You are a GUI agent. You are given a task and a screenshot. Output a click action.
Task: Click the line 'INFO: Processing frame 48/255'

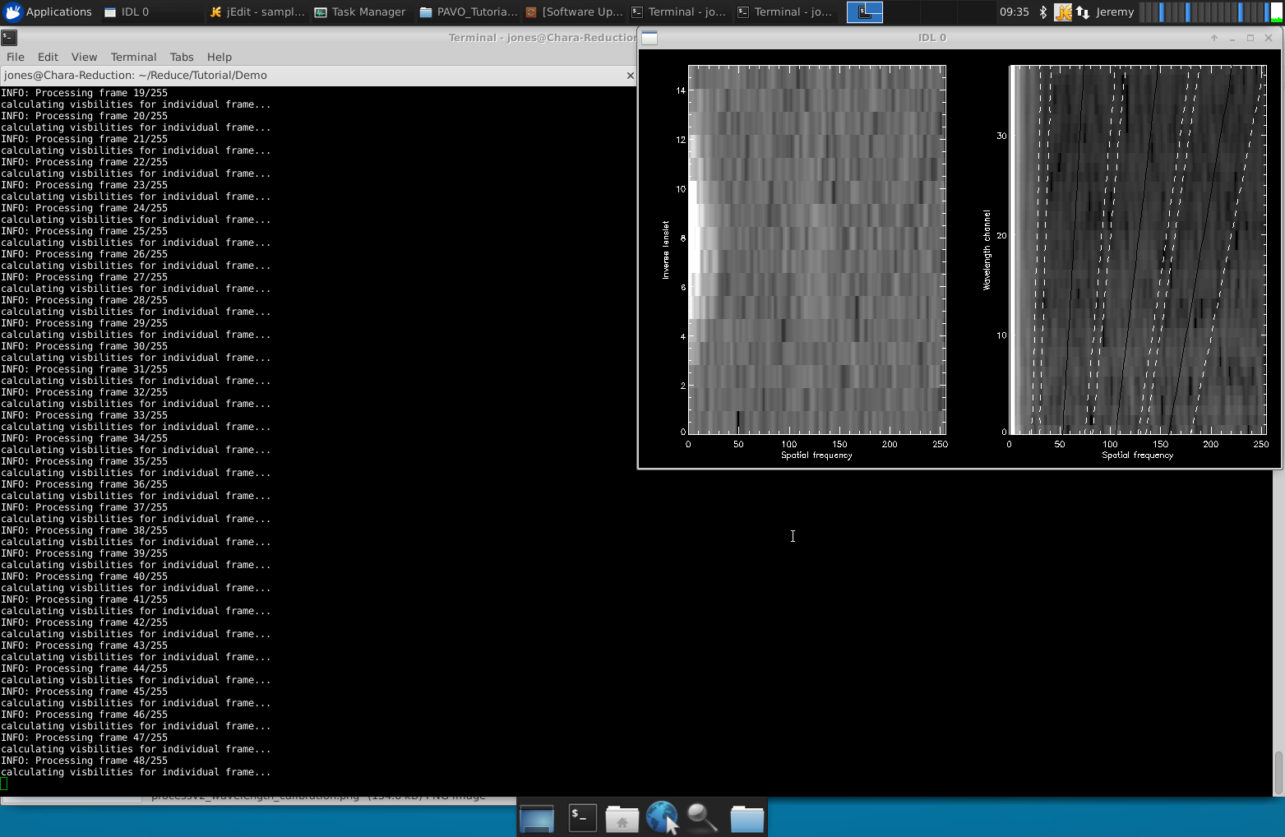(x=84, y=761)
